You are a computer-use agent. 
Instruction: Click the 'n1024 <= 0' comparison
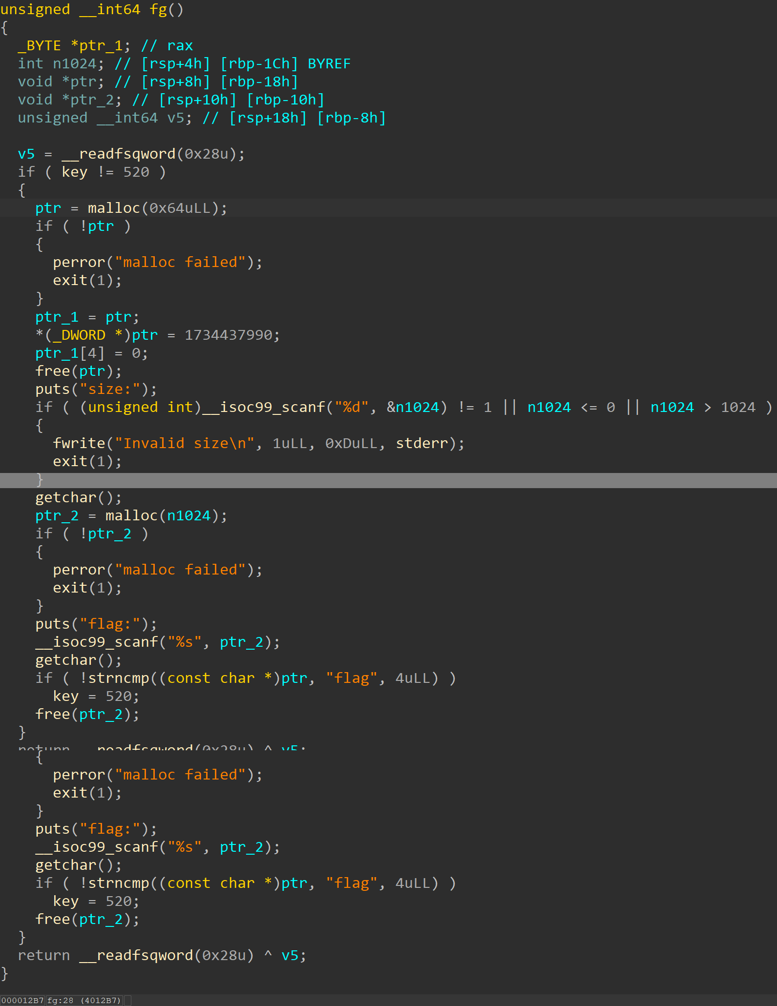coord(571,407)
